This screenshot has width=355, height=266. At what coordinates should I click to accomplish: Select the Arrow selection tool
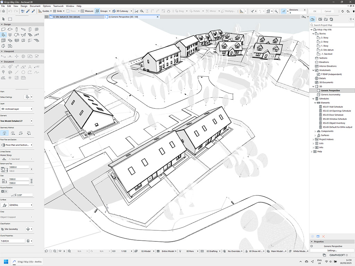click(3, 19)
